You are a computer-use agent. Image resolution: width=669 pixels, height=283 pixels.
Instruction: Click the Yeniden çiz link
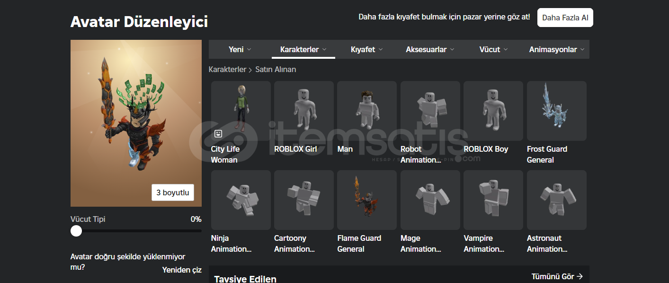[x=182, y=270]
